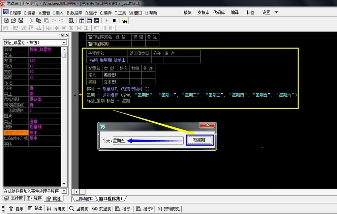Viewport: 337px width, 214px height.
Task: Click subroutine name _按钮_取星期_被单击
Action: pyautogui.click(x=107, y=60)
